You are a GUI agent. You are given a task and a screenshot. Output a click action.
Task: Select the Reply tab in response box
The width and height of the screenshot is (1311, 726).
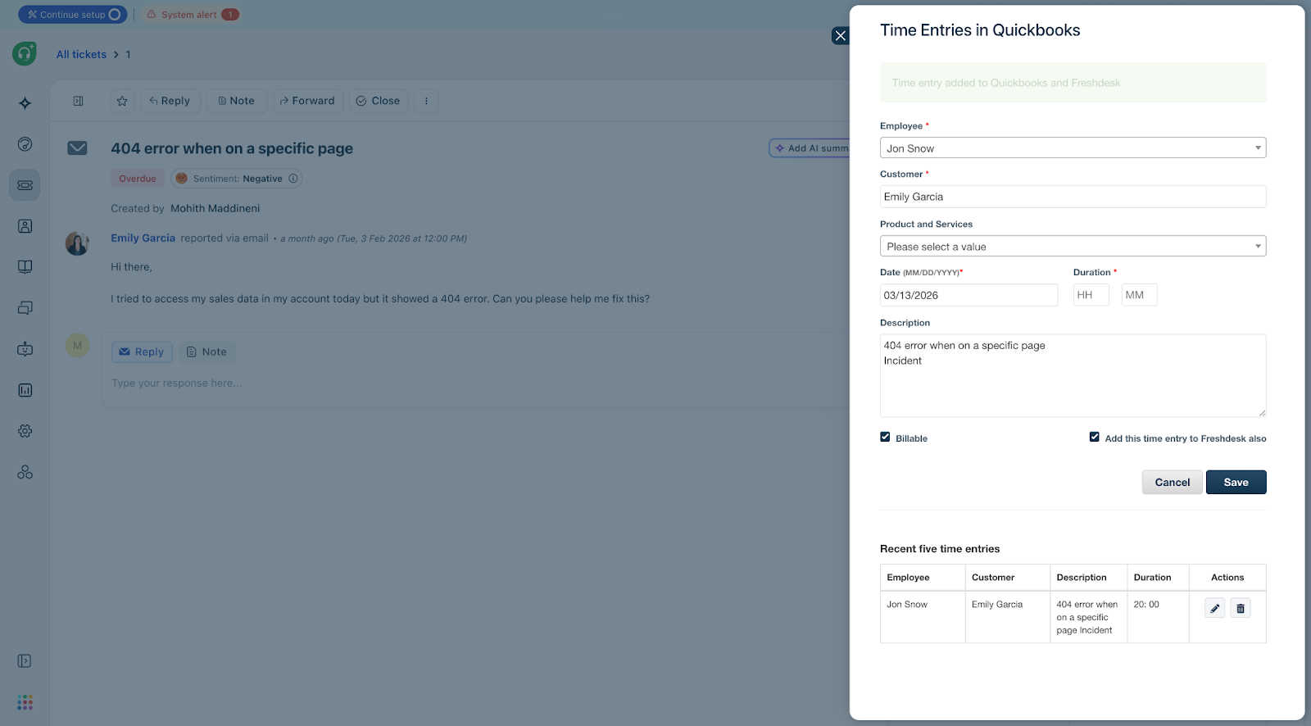click(x=142, y=352)
